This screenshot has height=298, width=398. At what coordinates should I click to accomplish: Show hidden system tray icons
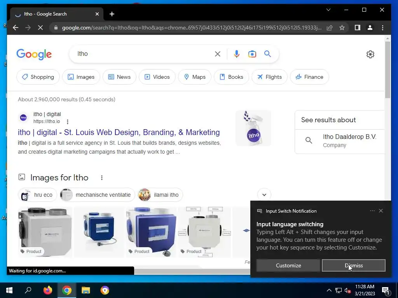tap(329, 290)
